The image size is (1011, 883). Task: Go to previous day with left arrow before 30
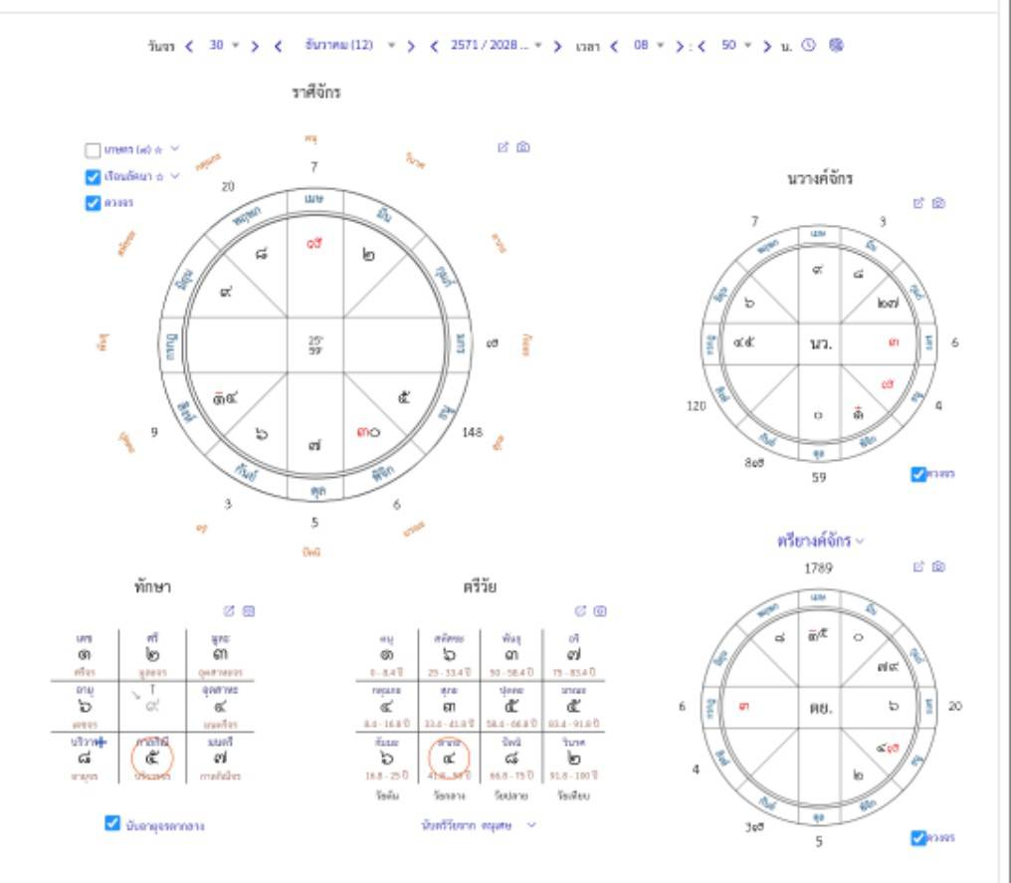189,46
